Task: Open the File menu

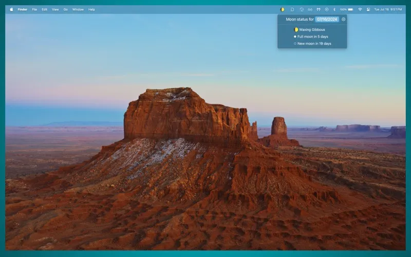Action: (34, 9)
